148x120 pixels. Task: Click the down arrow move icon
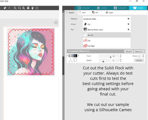coord(28,8)
